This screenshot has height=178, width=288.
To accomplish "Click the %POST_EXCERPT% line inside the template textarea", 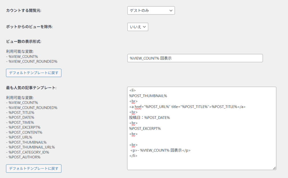I will pos(145,128).
